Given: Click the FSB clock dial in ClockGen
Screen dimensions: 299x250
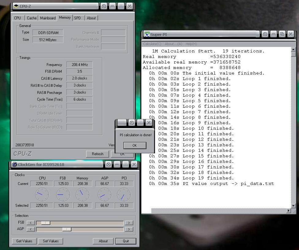Looking at the screenshot, I should click(63, 194).
